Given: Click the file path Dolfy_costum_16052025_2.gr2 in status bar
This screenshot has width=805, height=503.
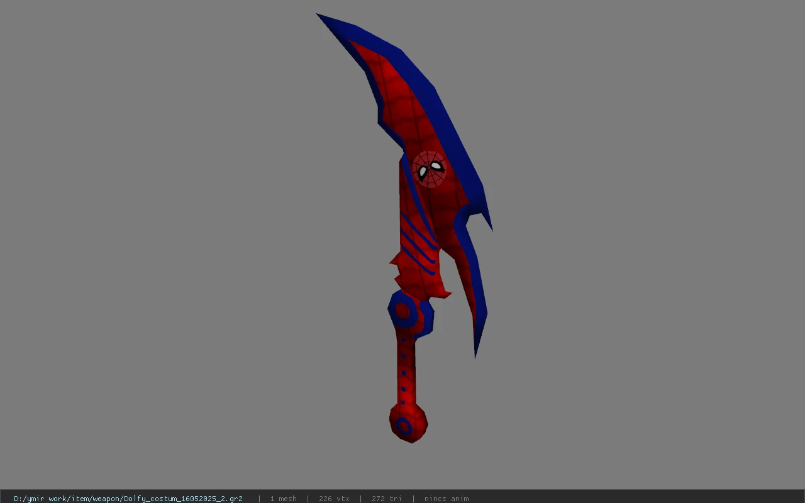Looking at the screenshot, I should 128,499.
